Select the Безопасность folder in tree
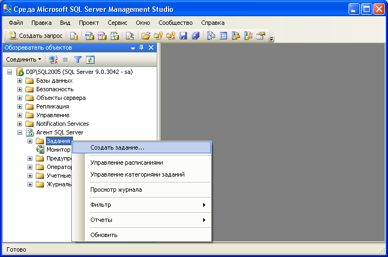Image resolution: width=388 pixels, height=257 pixels. coord(55,89)
